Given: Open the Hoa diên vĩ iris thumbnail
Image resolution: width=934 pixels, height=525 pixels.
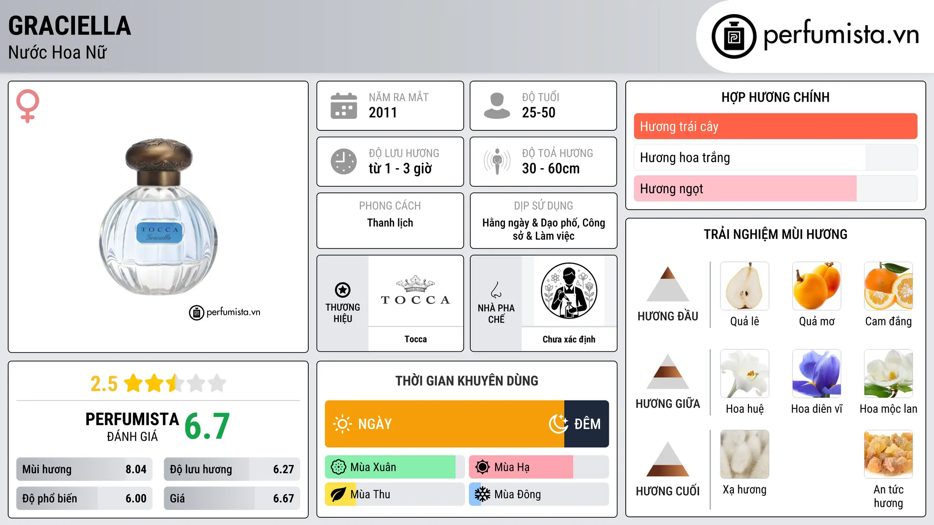Looking at the screenshot, I should coord(816,374).
